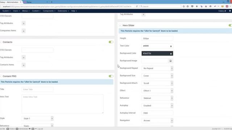The height and width of the screenshot is (130, 232).
Task: Open Text Color picker droplet icon
Action: 171,46
